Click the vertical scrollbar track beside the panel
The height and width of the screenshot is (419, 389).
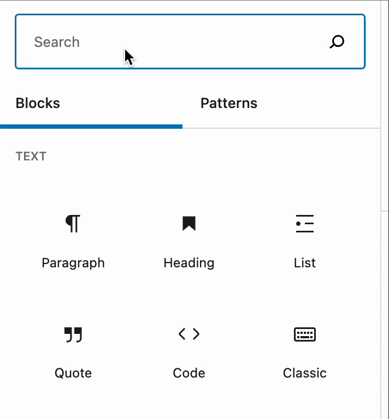pyautogui.click(x=385, y=209)
